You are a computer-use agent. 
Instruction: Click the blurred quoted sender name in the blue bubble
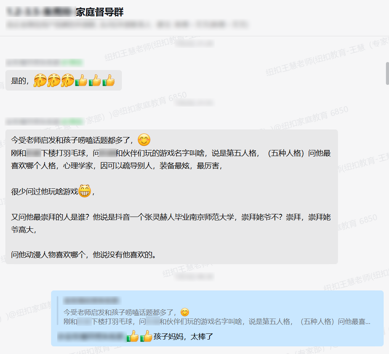[x=91, y=300]
